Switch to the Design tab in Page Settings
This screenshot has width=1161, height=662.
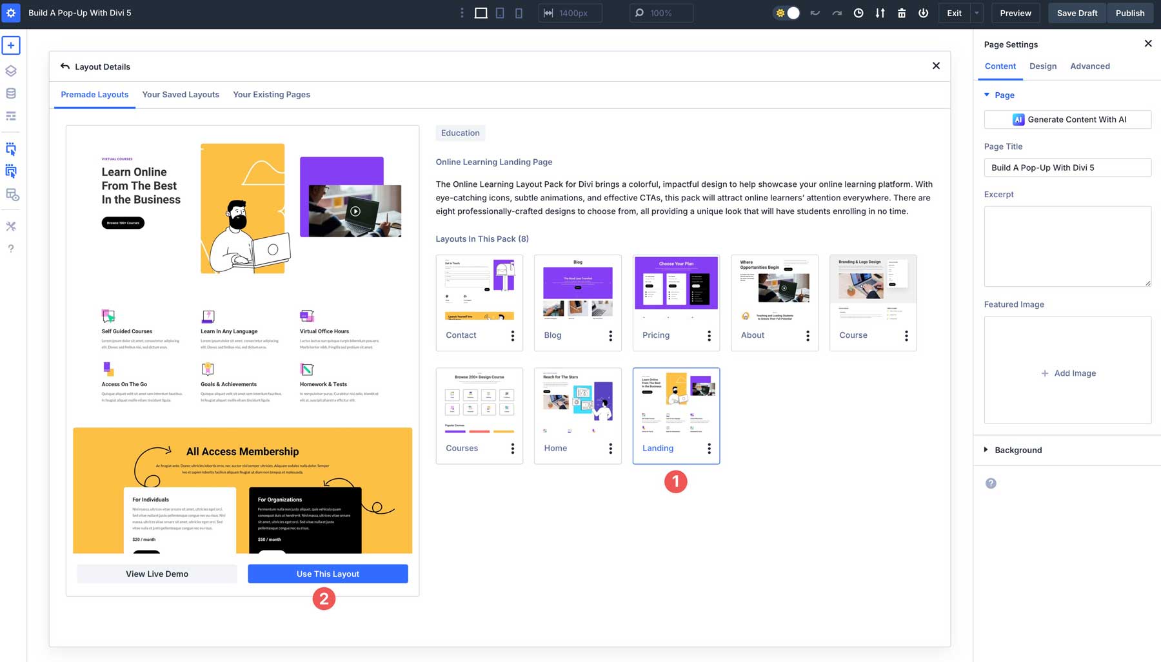[x=1043, y=66]
